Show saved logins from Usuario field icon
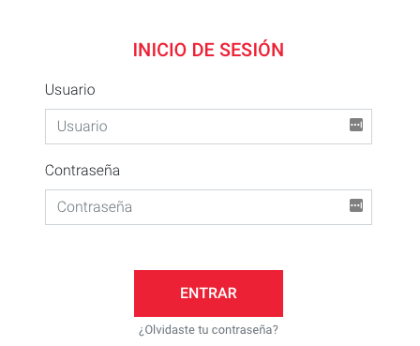The image size is (420, 346). 356,125
